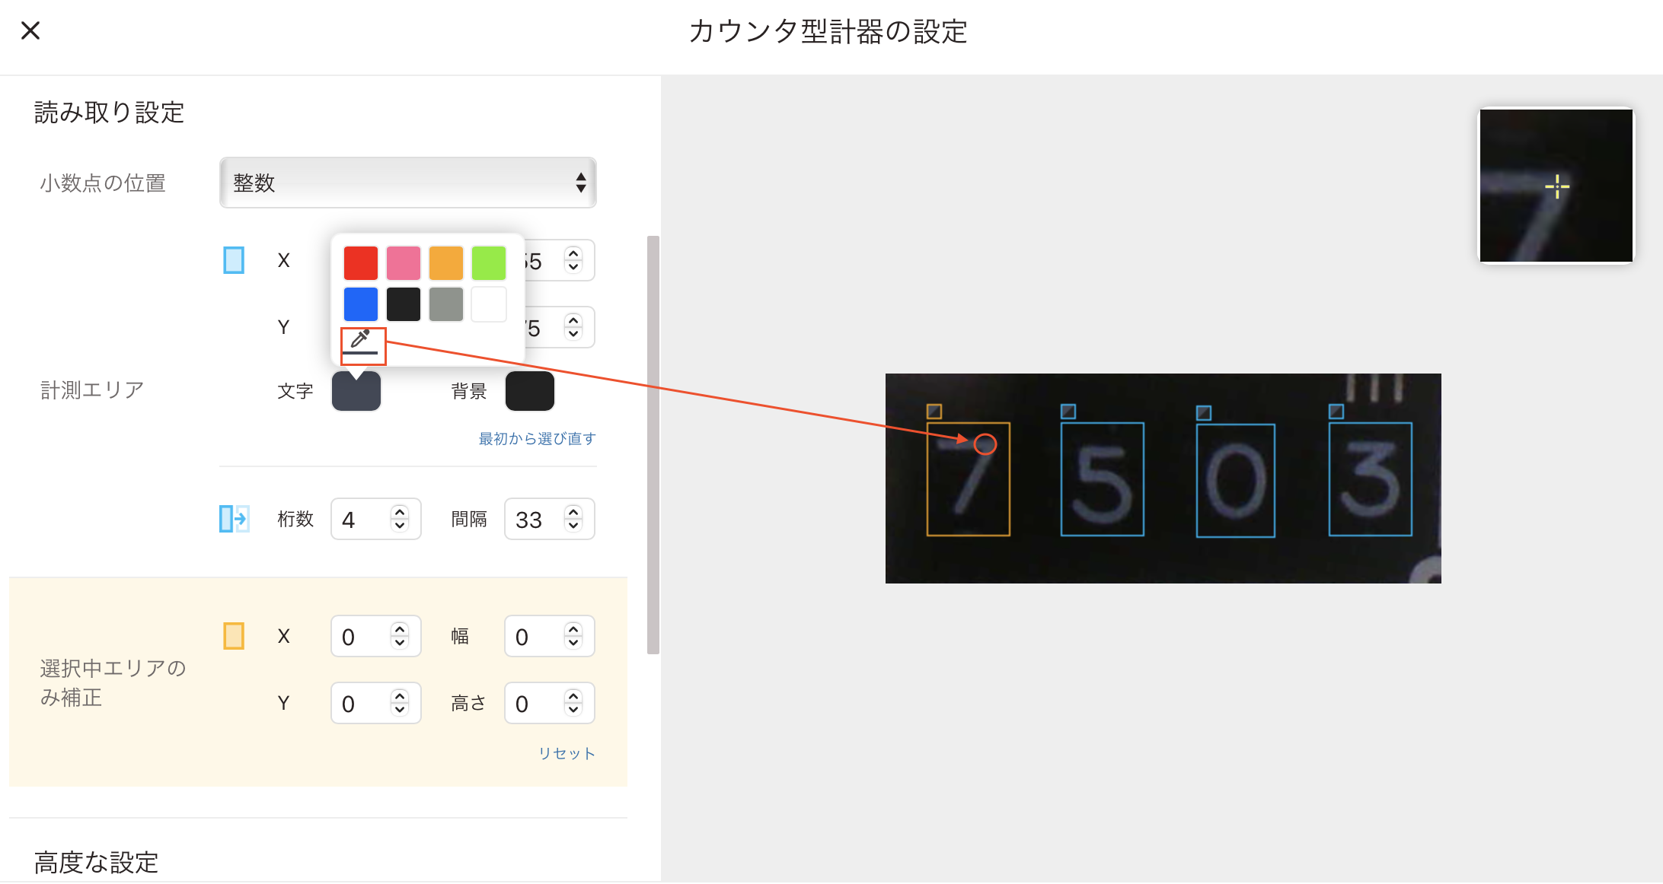The image size is (1663, 884).
Task: Select the blue handle above digit 0
Action: click(x=1204, y=413)
